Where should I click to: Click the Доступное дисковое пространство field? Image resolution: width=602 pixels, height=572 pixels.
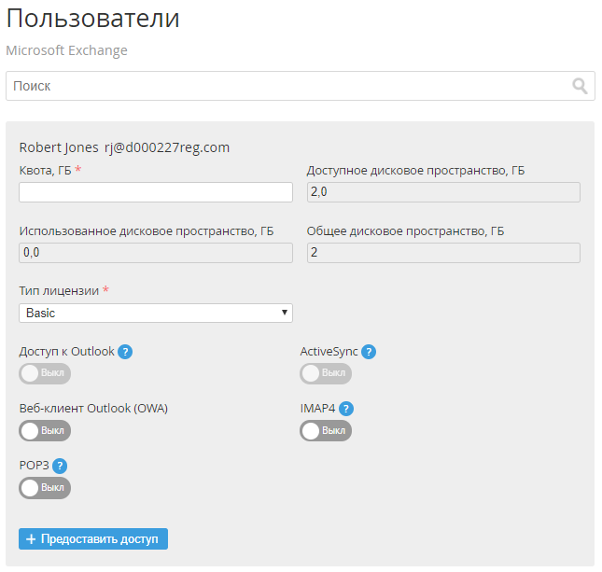(443, 192)
